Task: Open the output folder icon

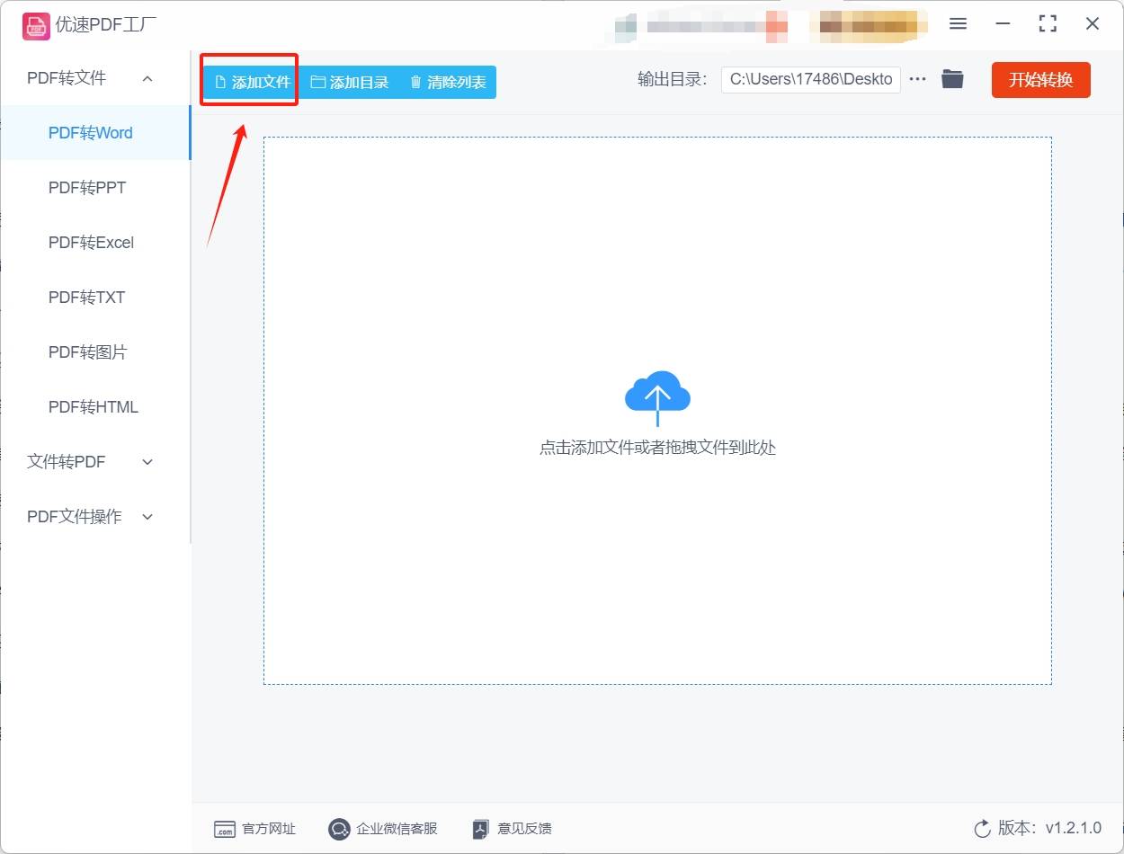Action: [x=952, y=79]
